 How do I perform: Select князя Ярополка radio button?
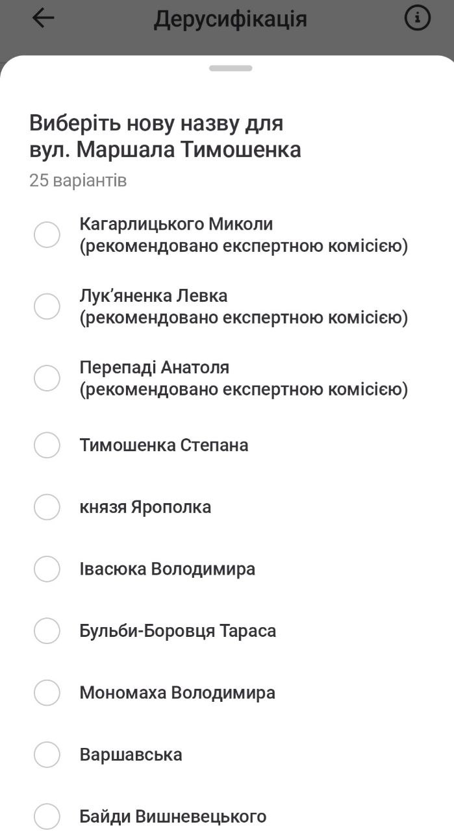pos(47,507)
